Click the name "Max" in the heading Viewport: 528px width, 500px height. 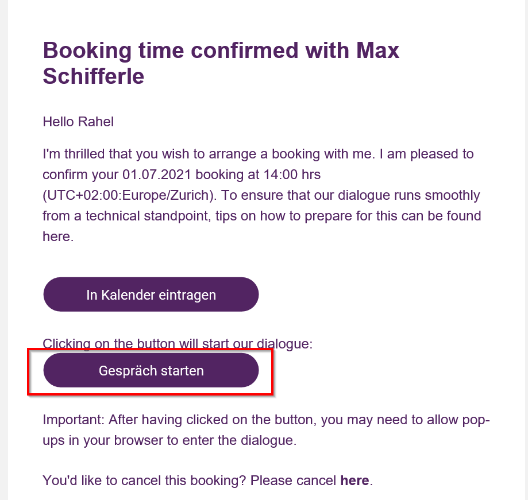coord(378,51)
